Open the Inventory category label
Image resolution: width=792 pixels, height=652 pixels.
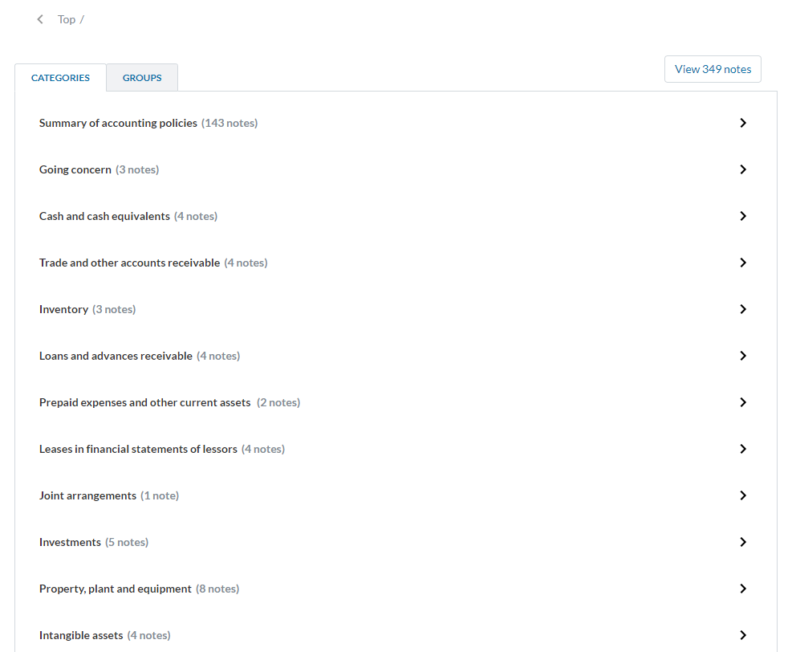tap(63, 309)
